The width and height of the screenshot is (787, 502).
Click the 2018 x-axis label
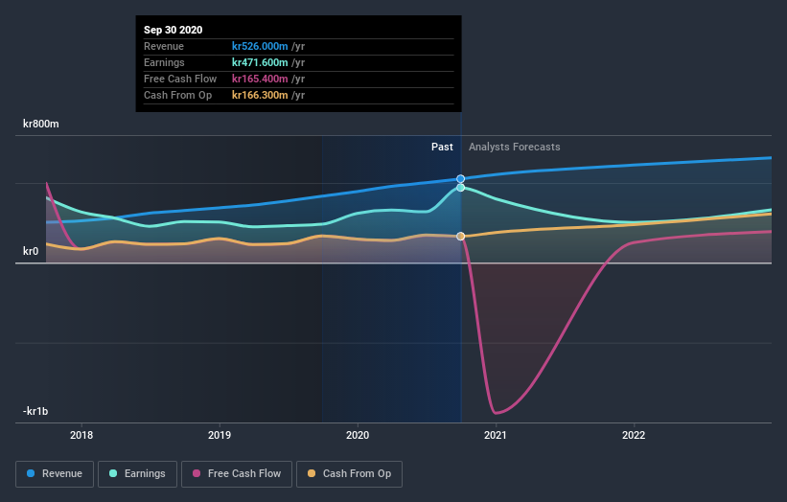[x=81, y=435]
